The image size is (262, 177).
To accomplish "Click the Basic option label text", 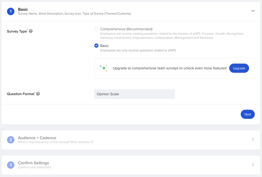I will [104, 46].
